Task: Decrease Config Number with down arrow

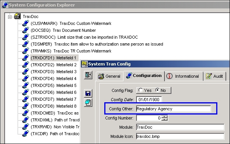Action: tap(164, 119)
